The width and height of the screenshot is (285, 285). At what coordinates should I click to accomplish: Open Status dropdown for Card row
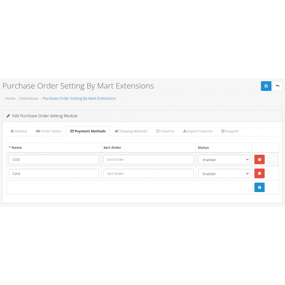pyautogui.click(x=224, y=173)
